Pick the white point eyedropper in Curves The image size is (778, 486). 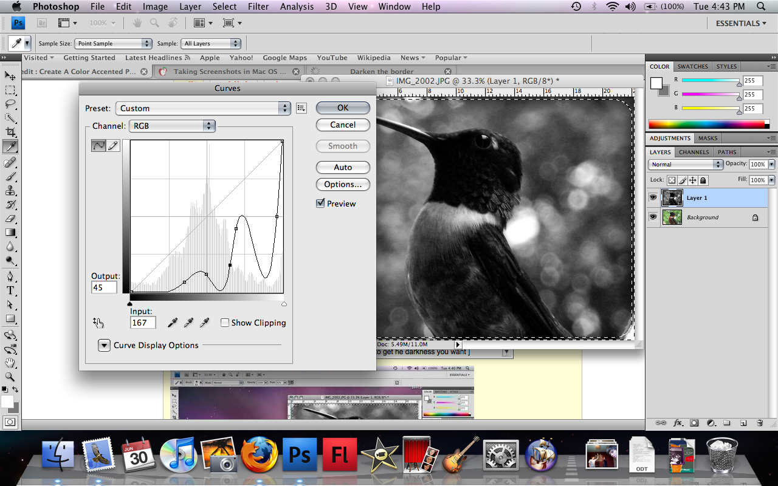[205, 323]
